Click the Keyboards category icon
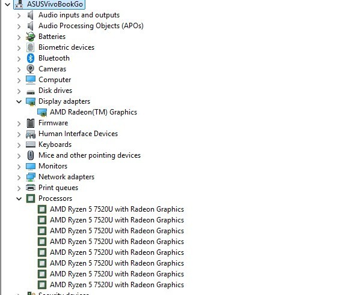345x295 pixels. [31, 145]
